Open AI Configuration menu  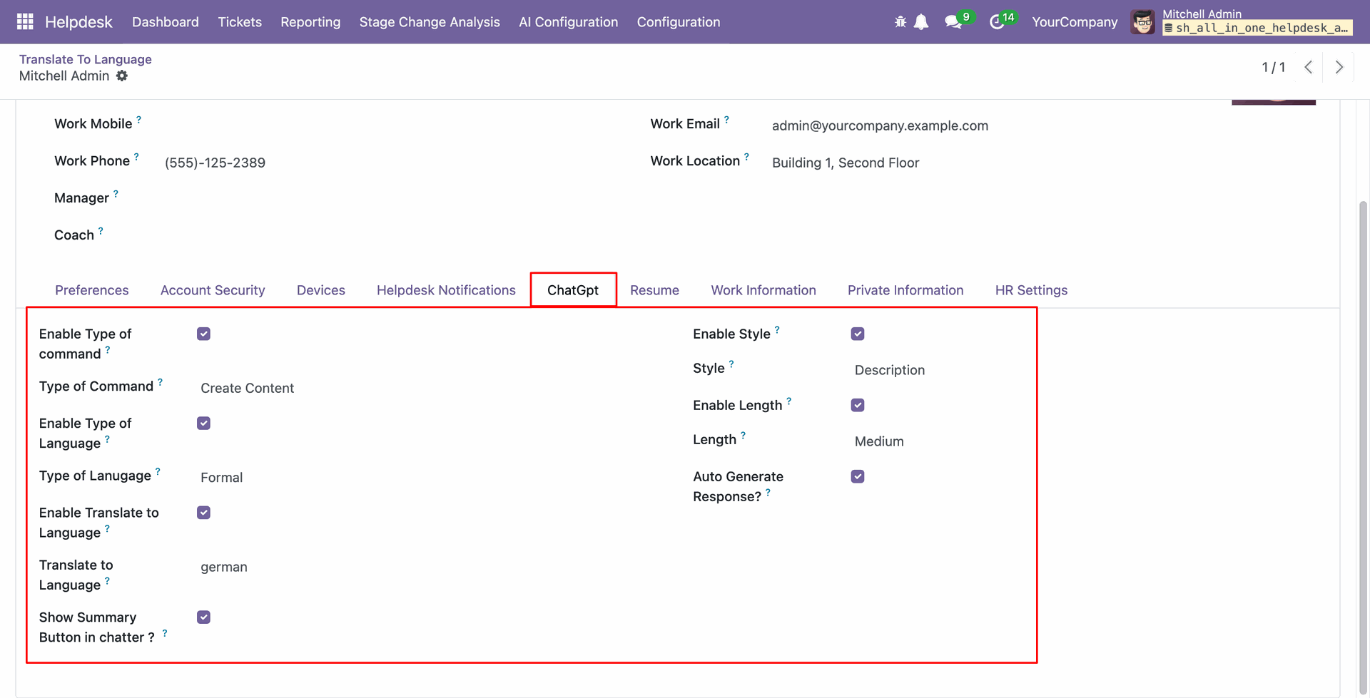click(x=569, y=22)
